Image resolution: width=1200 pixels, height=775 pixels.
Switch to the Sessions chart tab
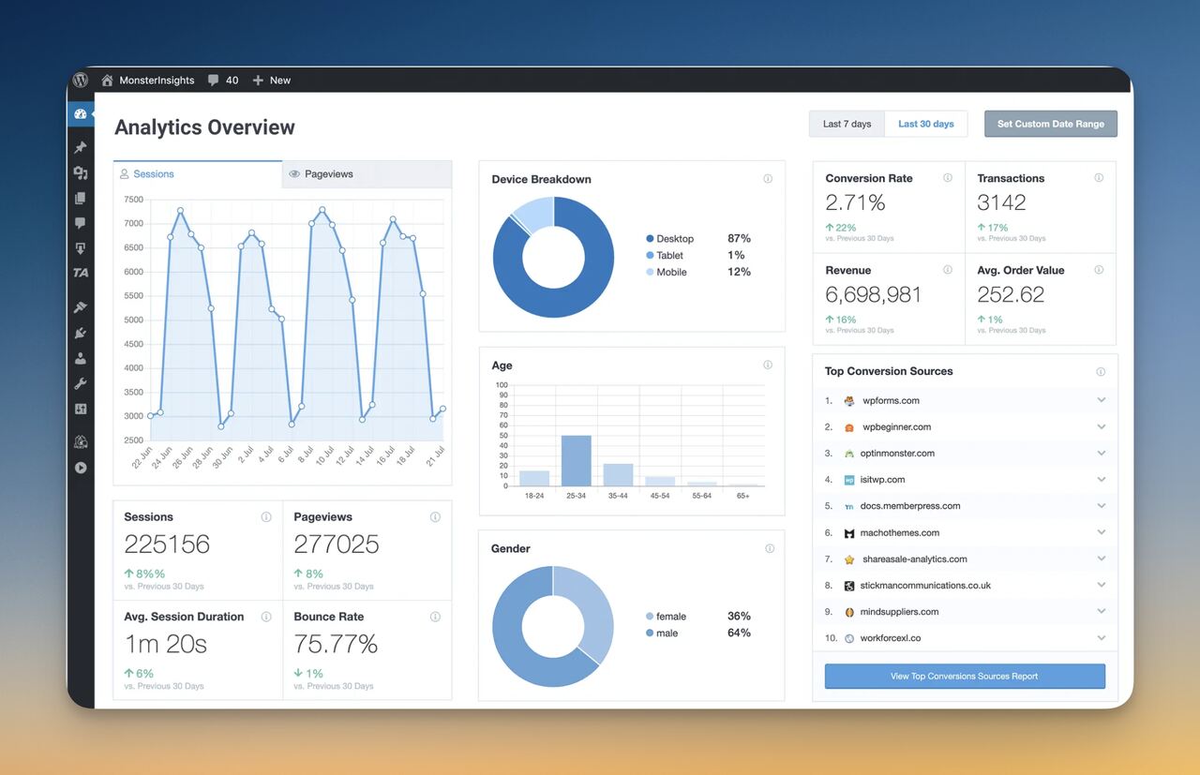coord(198,174)
